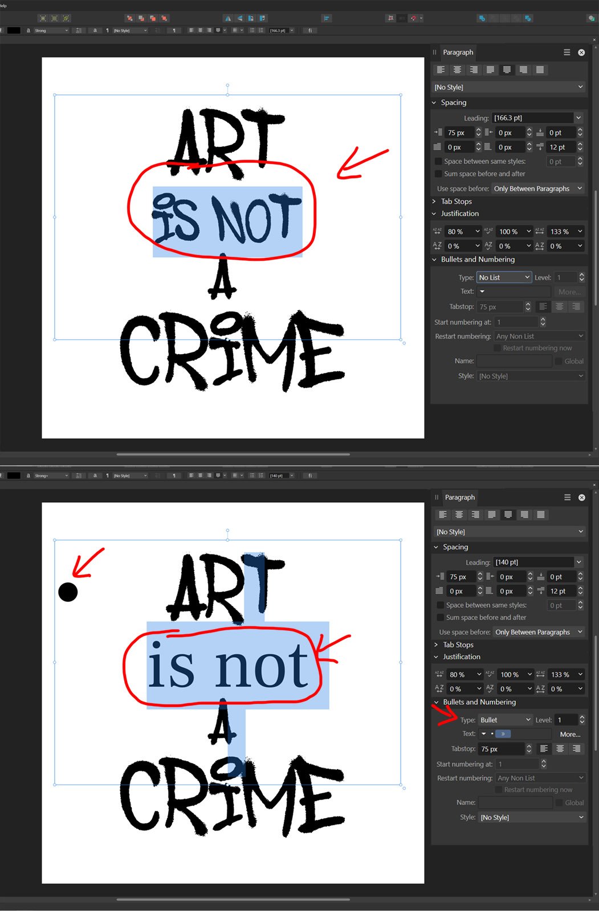This screenshot has height=911, width=599.
Task: Click bullet list icon in upper context toolbar
Action: click(252, 30)
